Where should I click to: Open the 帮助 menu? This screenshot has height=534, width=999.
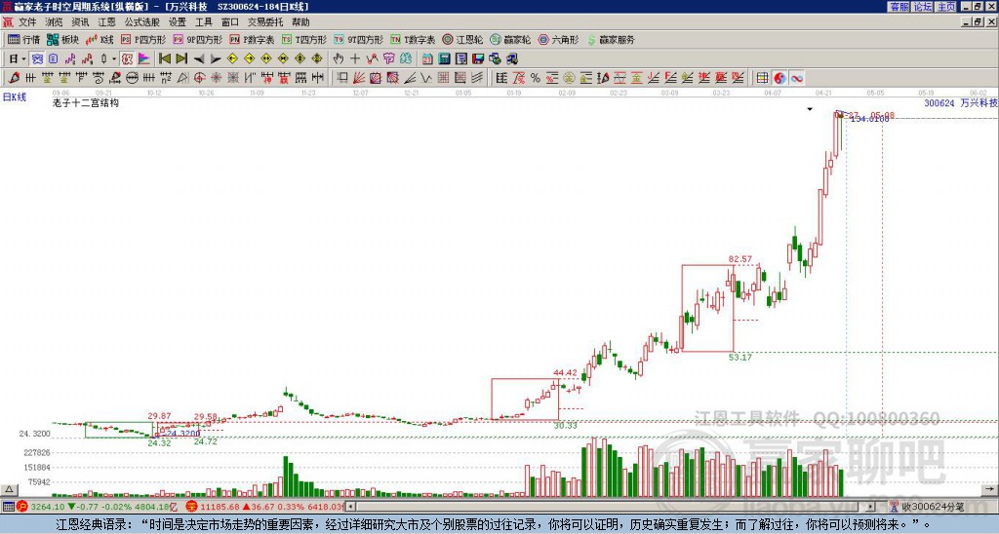point(300,22)
